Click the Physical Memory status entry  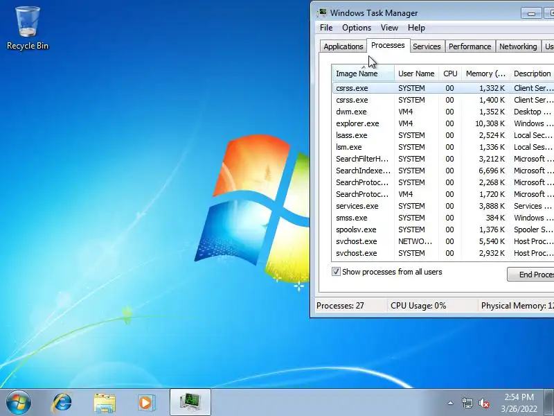tap(517, 306)
